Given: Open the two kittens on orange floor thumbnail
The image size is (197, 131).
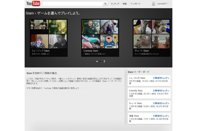Looking at the screenshot, I should [161, 41].
